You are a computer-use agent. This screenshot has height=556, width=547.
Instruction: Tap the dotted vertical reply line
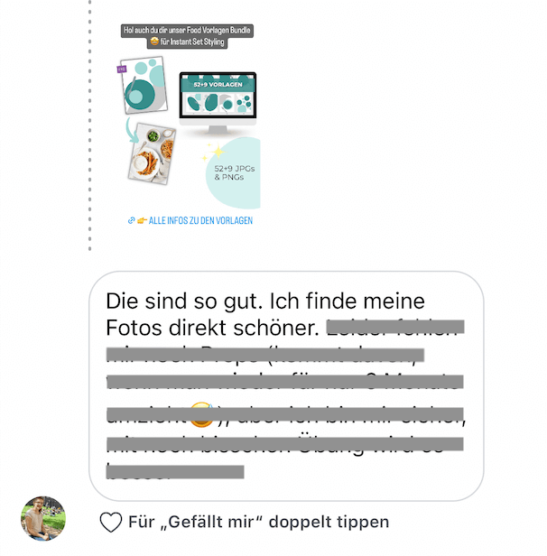click(x=89, y=125)
